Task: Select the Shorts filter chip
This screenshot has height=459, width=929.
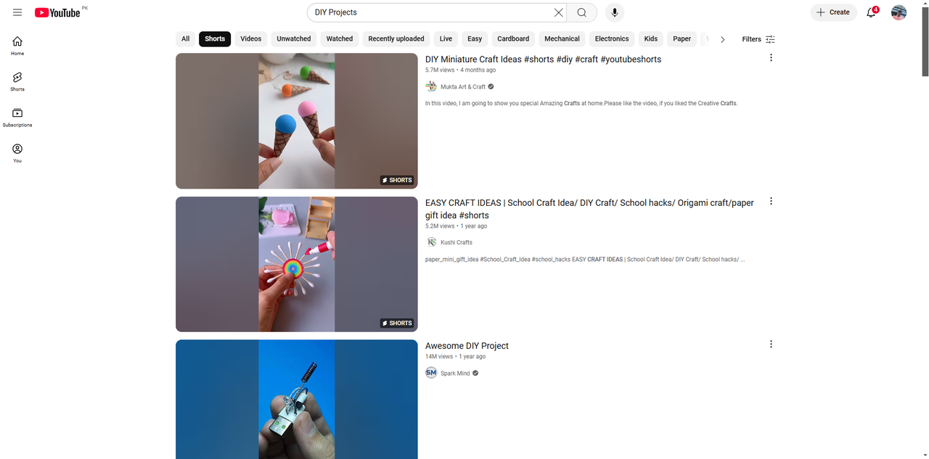Action: (x=215, y=39)
